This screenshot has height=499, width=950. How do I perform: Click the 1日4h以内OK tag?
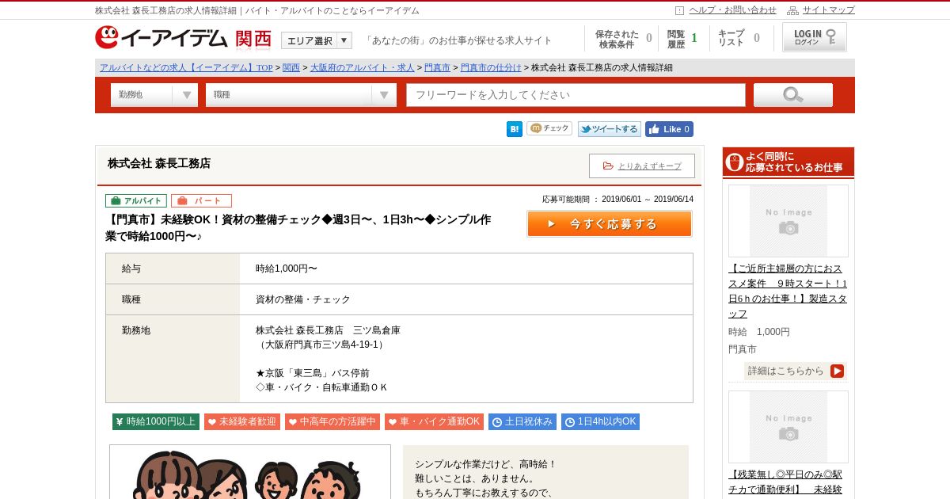(600, 421)
